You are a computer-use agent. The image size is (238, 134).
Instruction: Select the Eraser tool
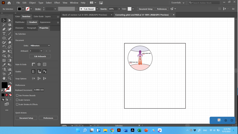coord(10,42)
